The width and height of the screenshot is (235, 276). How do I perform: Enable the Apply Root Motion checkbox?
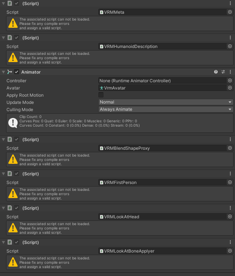pos(101,95)
